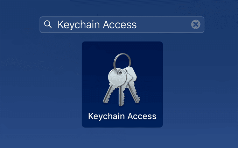Focus the Launchpad search field text
Viewport: 238px width, 148px height.
coord(97,24)
